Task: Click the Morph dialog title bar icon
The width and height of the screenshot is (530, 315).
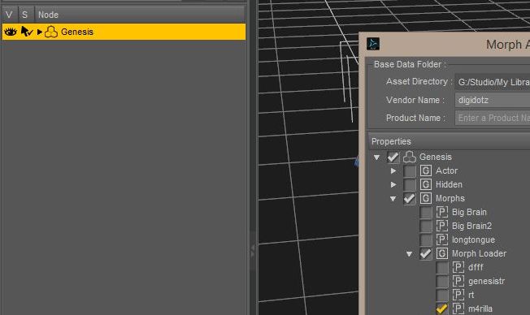Action: tap(373, 44)
